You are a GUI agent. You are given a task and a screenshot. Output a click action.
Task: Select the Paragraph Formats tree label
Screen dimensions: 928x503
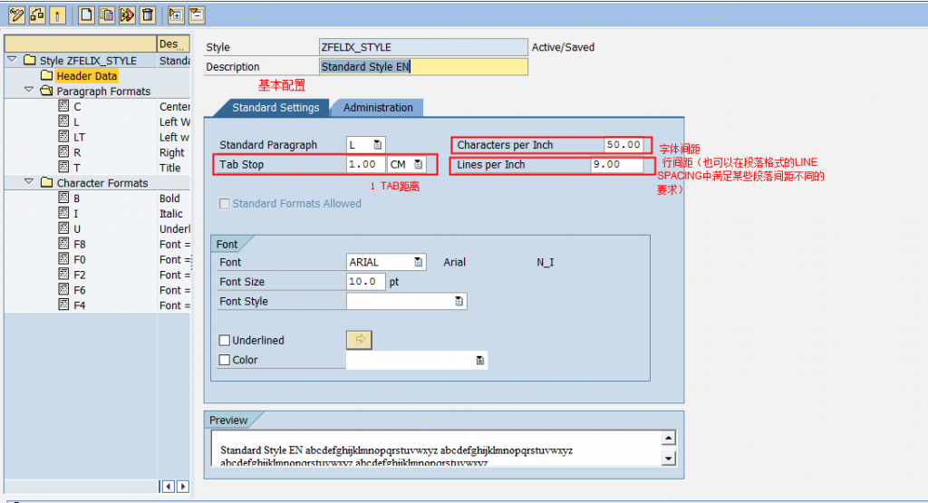pyautogui.click(x=103, y=92)
